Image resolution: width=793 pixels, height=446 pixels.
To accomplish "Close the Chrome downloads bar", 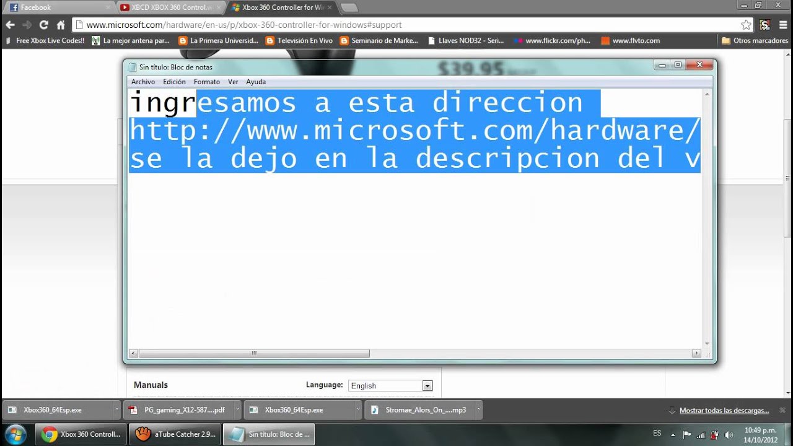I will pos(782,410).
